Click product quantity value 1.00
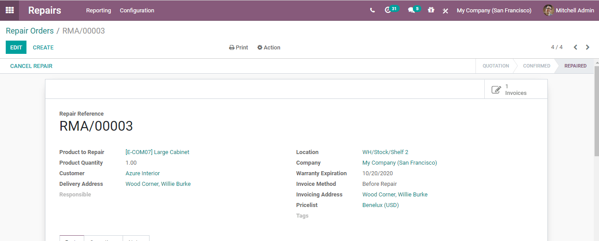Viewport: 599px width, 241px height. 131,162
